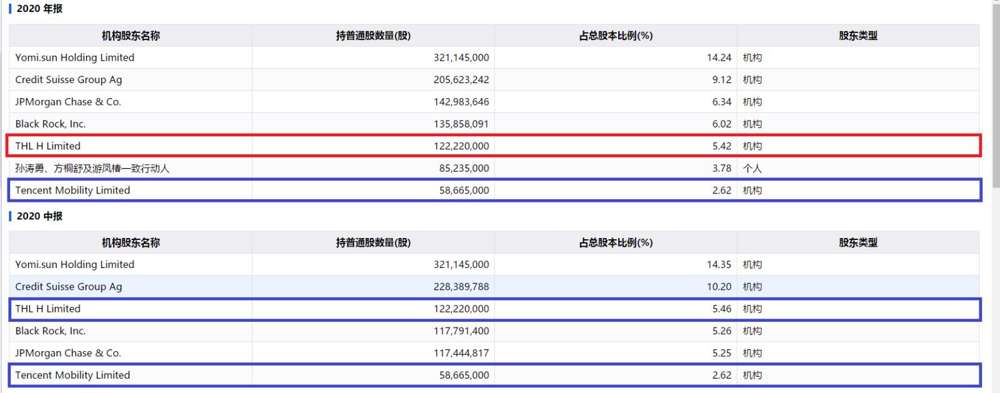Click the 2020 年报 section heading
This screenshot has width=1000, height=393.
39,9
